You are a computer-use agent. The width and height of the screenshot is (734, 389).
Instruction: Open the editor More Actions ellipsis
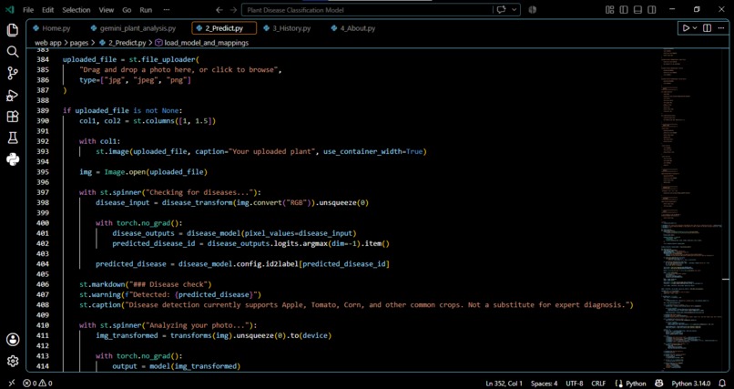click(721, 28)
